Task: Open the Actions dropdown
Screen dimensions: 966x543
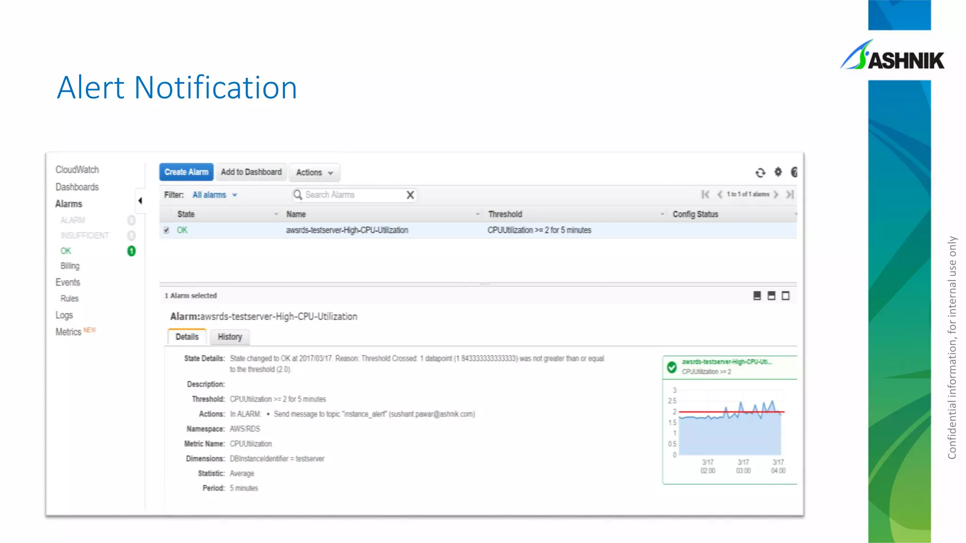Action: [314, 173]
